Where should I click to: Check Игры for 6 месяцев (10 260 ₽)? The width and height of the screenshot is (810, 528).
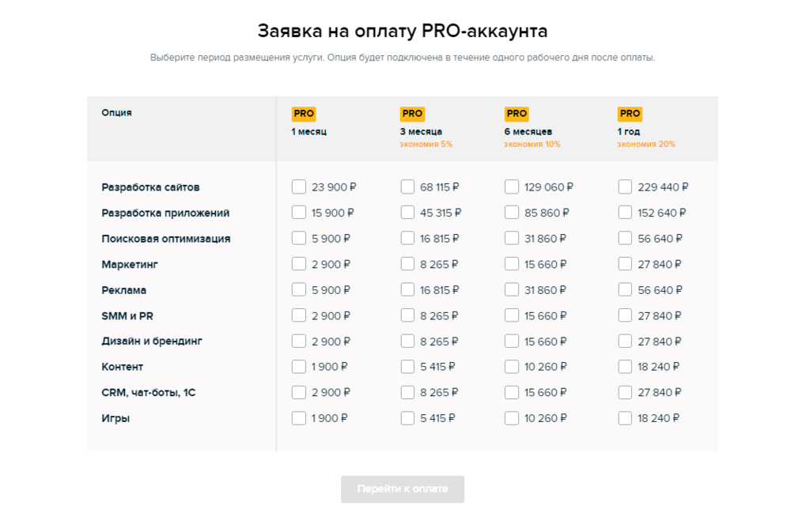click(x=512, y=418)
